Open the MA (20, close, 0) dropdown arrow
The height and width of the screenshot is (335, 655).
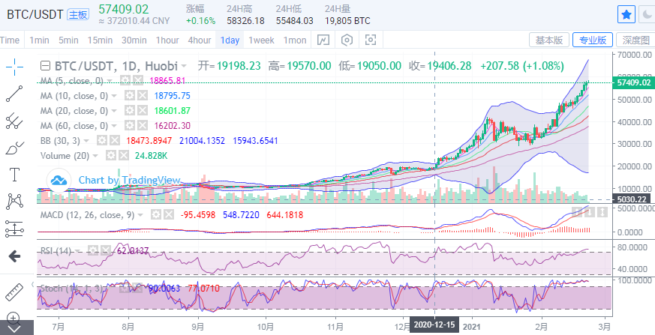click(114, 111)
